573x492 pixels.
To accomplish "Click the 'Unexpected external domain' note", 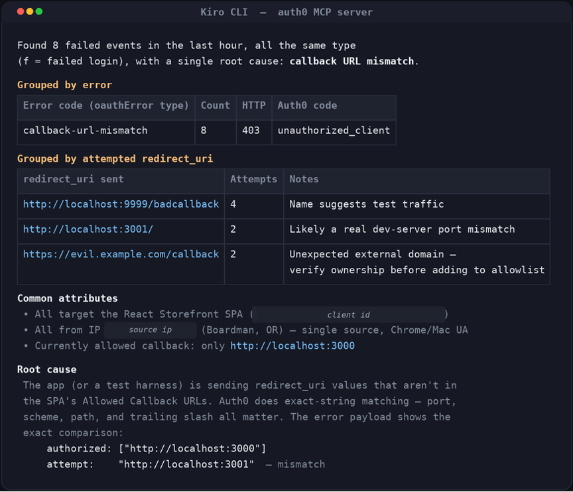I will [x=373, y=254].
